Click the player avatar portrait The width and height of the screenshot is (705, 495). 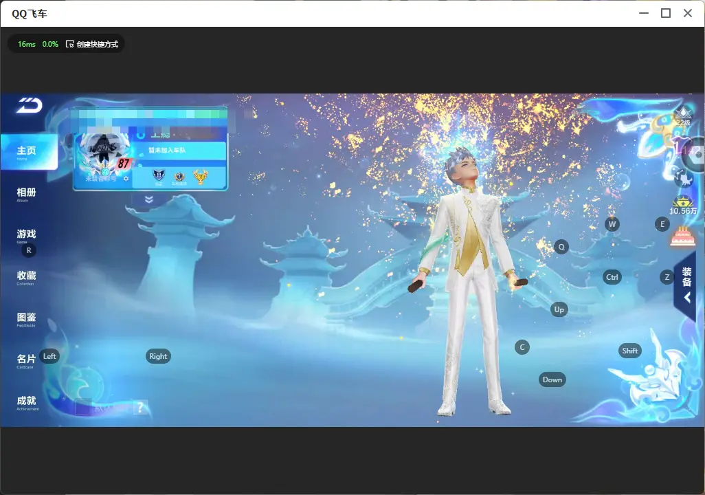click(104, 153)
